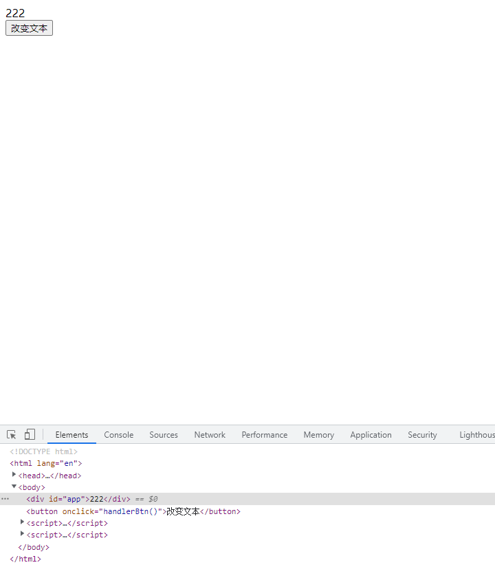Select the html lang="en" node
495x576 pixels.
tap(46, 463)
